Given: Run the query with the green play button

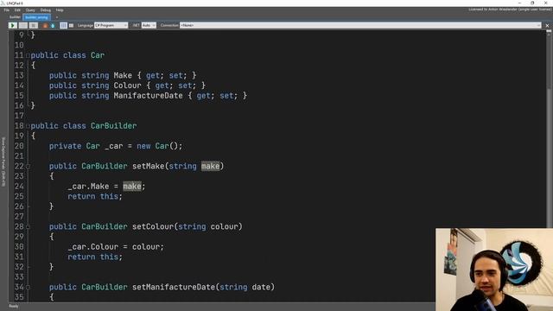Looking at the screenshot, I should [12, 25].
